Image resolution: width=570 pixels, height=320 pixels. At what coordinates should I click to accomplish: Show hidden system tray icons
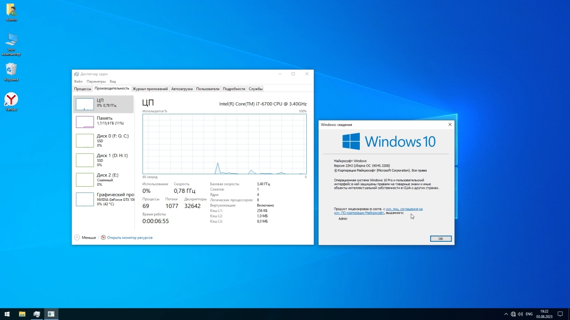click(505, 314)
